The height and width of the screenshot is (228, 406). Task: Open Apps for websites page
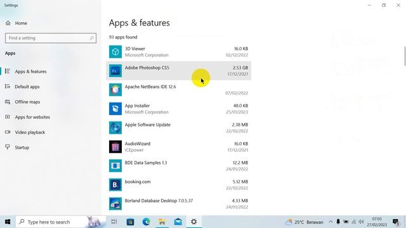coord(32,117)
